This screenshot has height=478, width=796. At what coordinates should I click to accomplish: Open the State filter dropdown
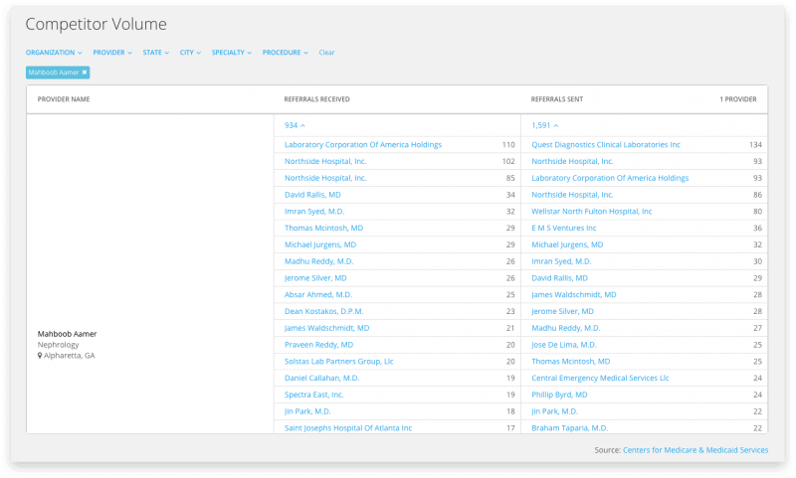pyautogui.click(x=155, y=53)
